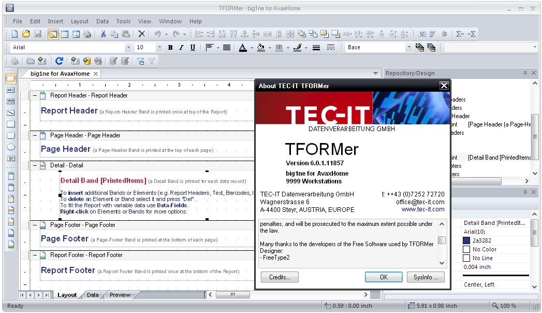The width and height of the screenshot is (542, 313).
Task: Open the File menu
Action: (17, 21)
